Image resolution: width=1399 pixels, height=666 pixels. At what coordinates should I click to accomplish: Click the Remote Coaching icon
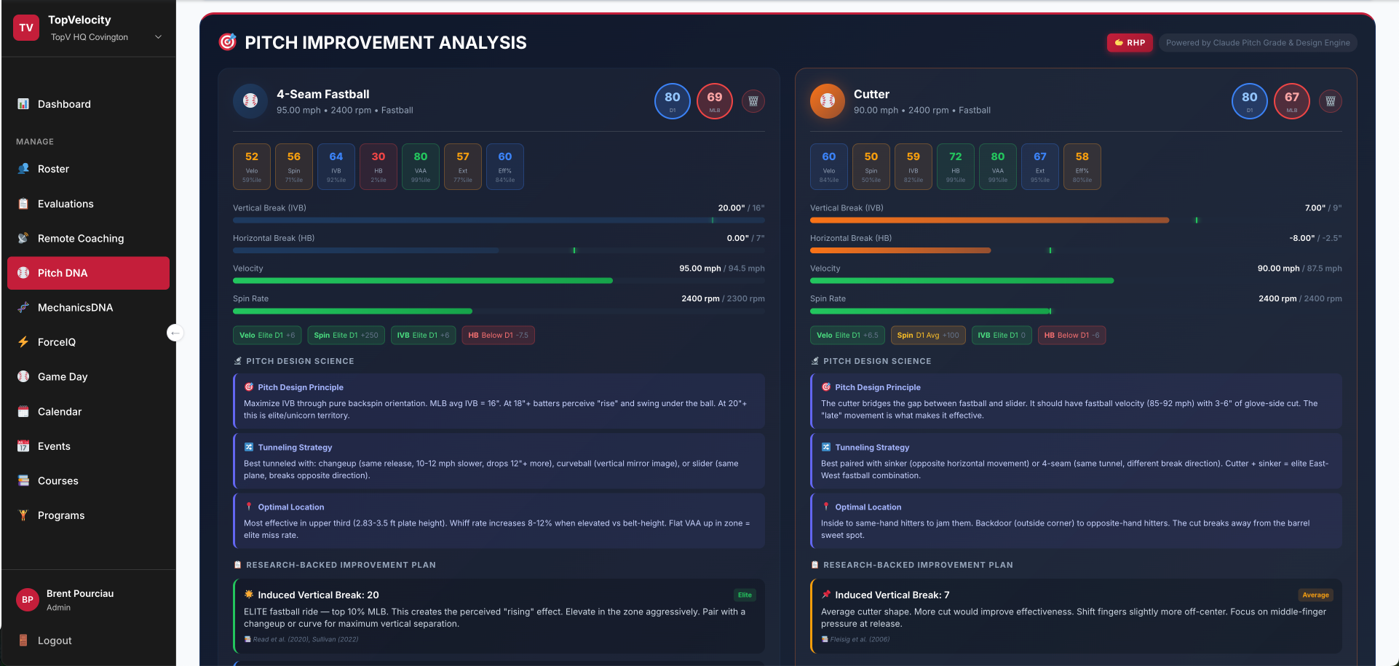23,238
